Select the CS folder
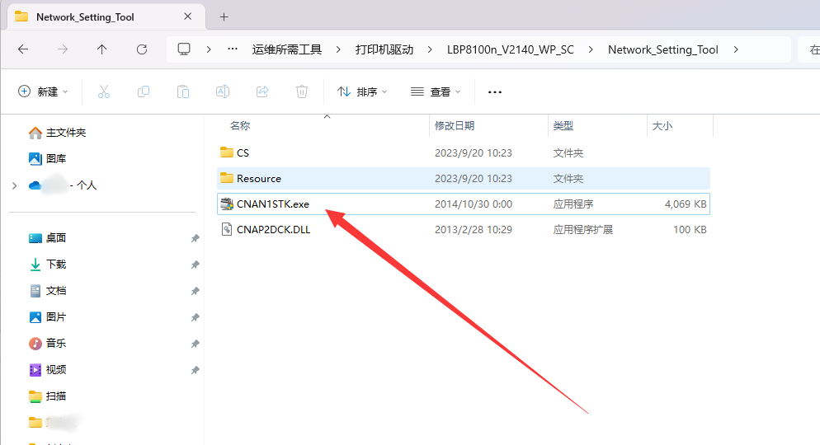Screen dimensions: 820x445 coord(464,152)
